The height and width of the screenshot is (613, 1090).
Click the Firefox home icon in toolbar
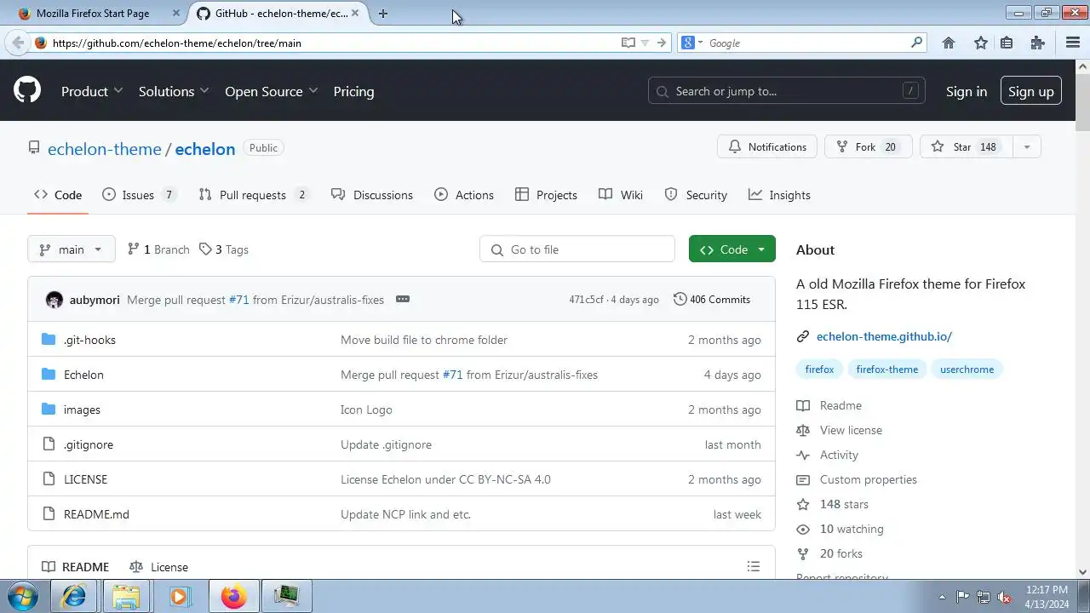click(x=949, y=43)
